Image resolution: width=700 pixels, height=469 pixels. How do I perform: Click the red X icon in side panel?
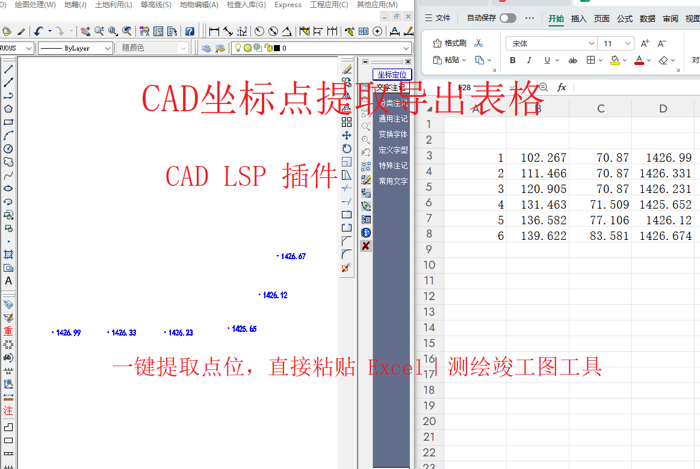[x=365, y=246]
